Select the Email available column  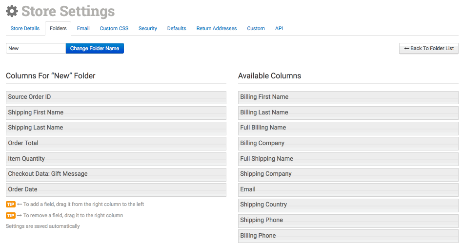[348, 189]
